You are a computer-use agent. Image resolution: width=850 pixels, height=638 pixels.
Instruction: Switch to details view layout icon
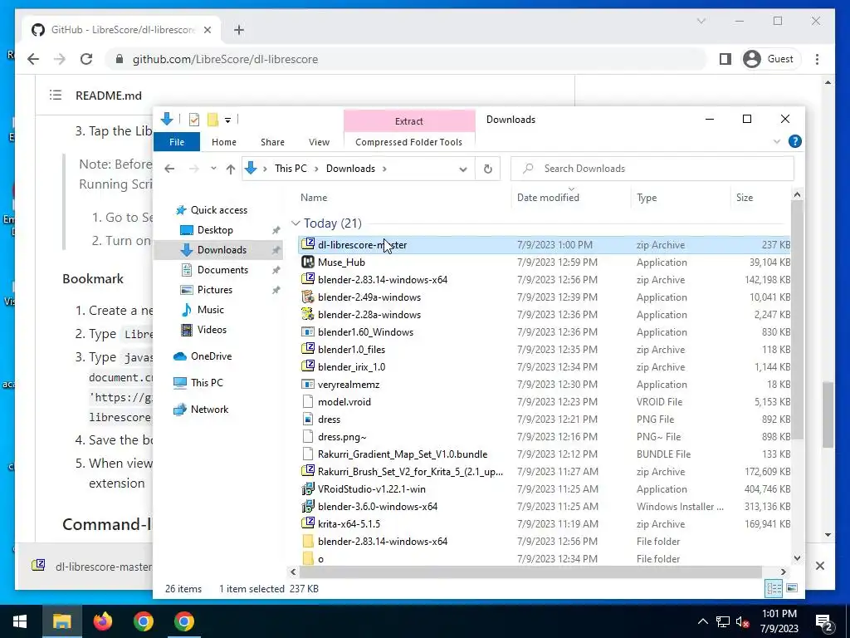coord(774,588)
